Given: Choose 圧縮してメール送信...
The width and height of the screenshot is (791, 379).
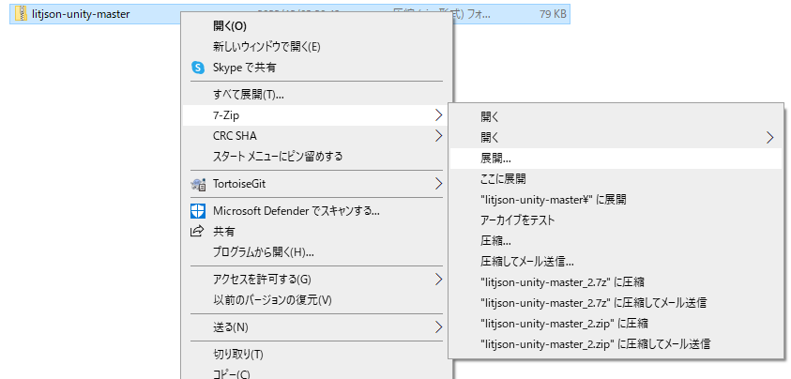Looking at the screenshot, I should tap(616, 262).
